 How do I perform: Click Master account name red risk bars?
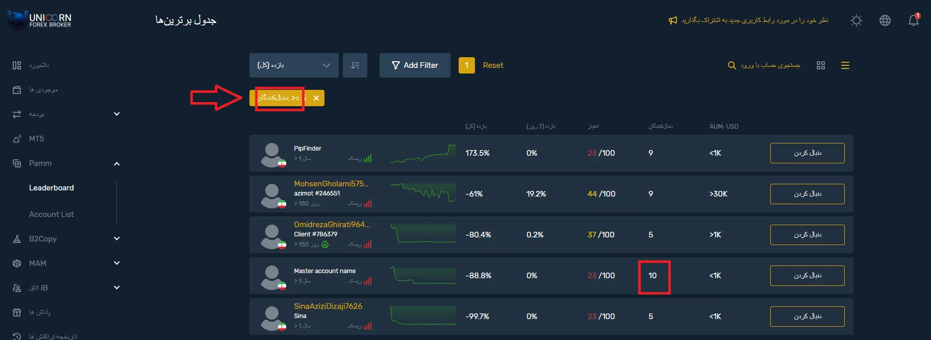(x=368, y=281)
